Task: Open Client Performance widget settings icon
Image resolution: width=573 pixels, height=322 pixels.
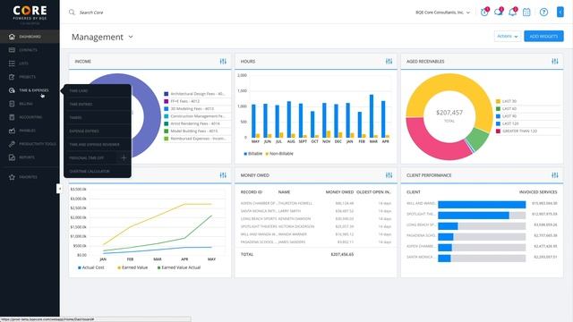Action: [555, 175]
